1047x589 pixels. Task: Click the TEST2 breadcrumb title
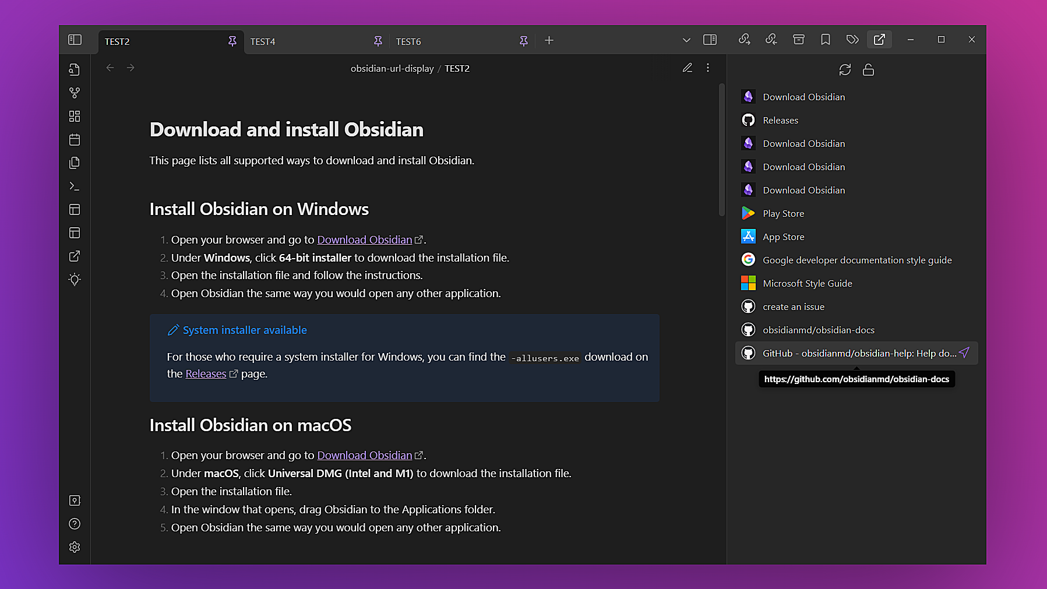click(457, 68)
